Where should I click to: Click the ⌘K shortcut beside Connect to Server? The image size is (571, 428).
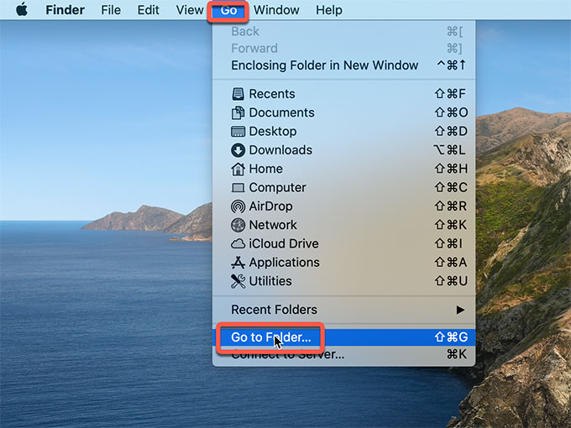[x=457, y=354]
